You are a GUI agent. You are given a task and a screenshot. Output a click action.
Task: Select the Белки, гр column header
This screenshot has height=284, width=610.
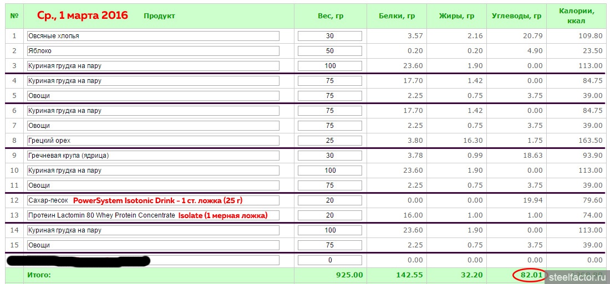pyautogui.click(x=397, y=16)
